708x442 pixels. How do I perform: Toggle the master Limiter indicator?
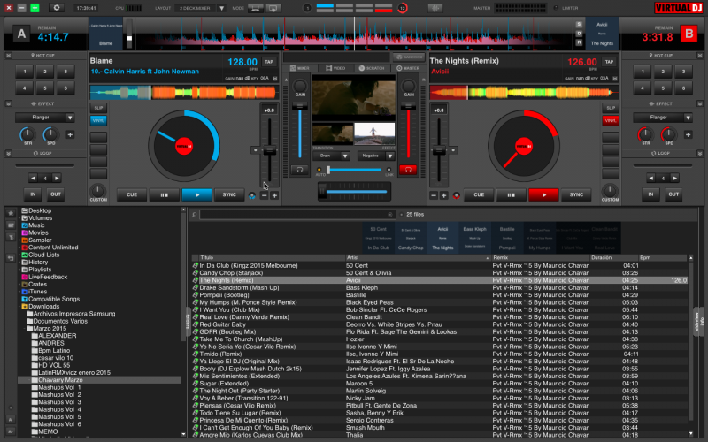556,8
